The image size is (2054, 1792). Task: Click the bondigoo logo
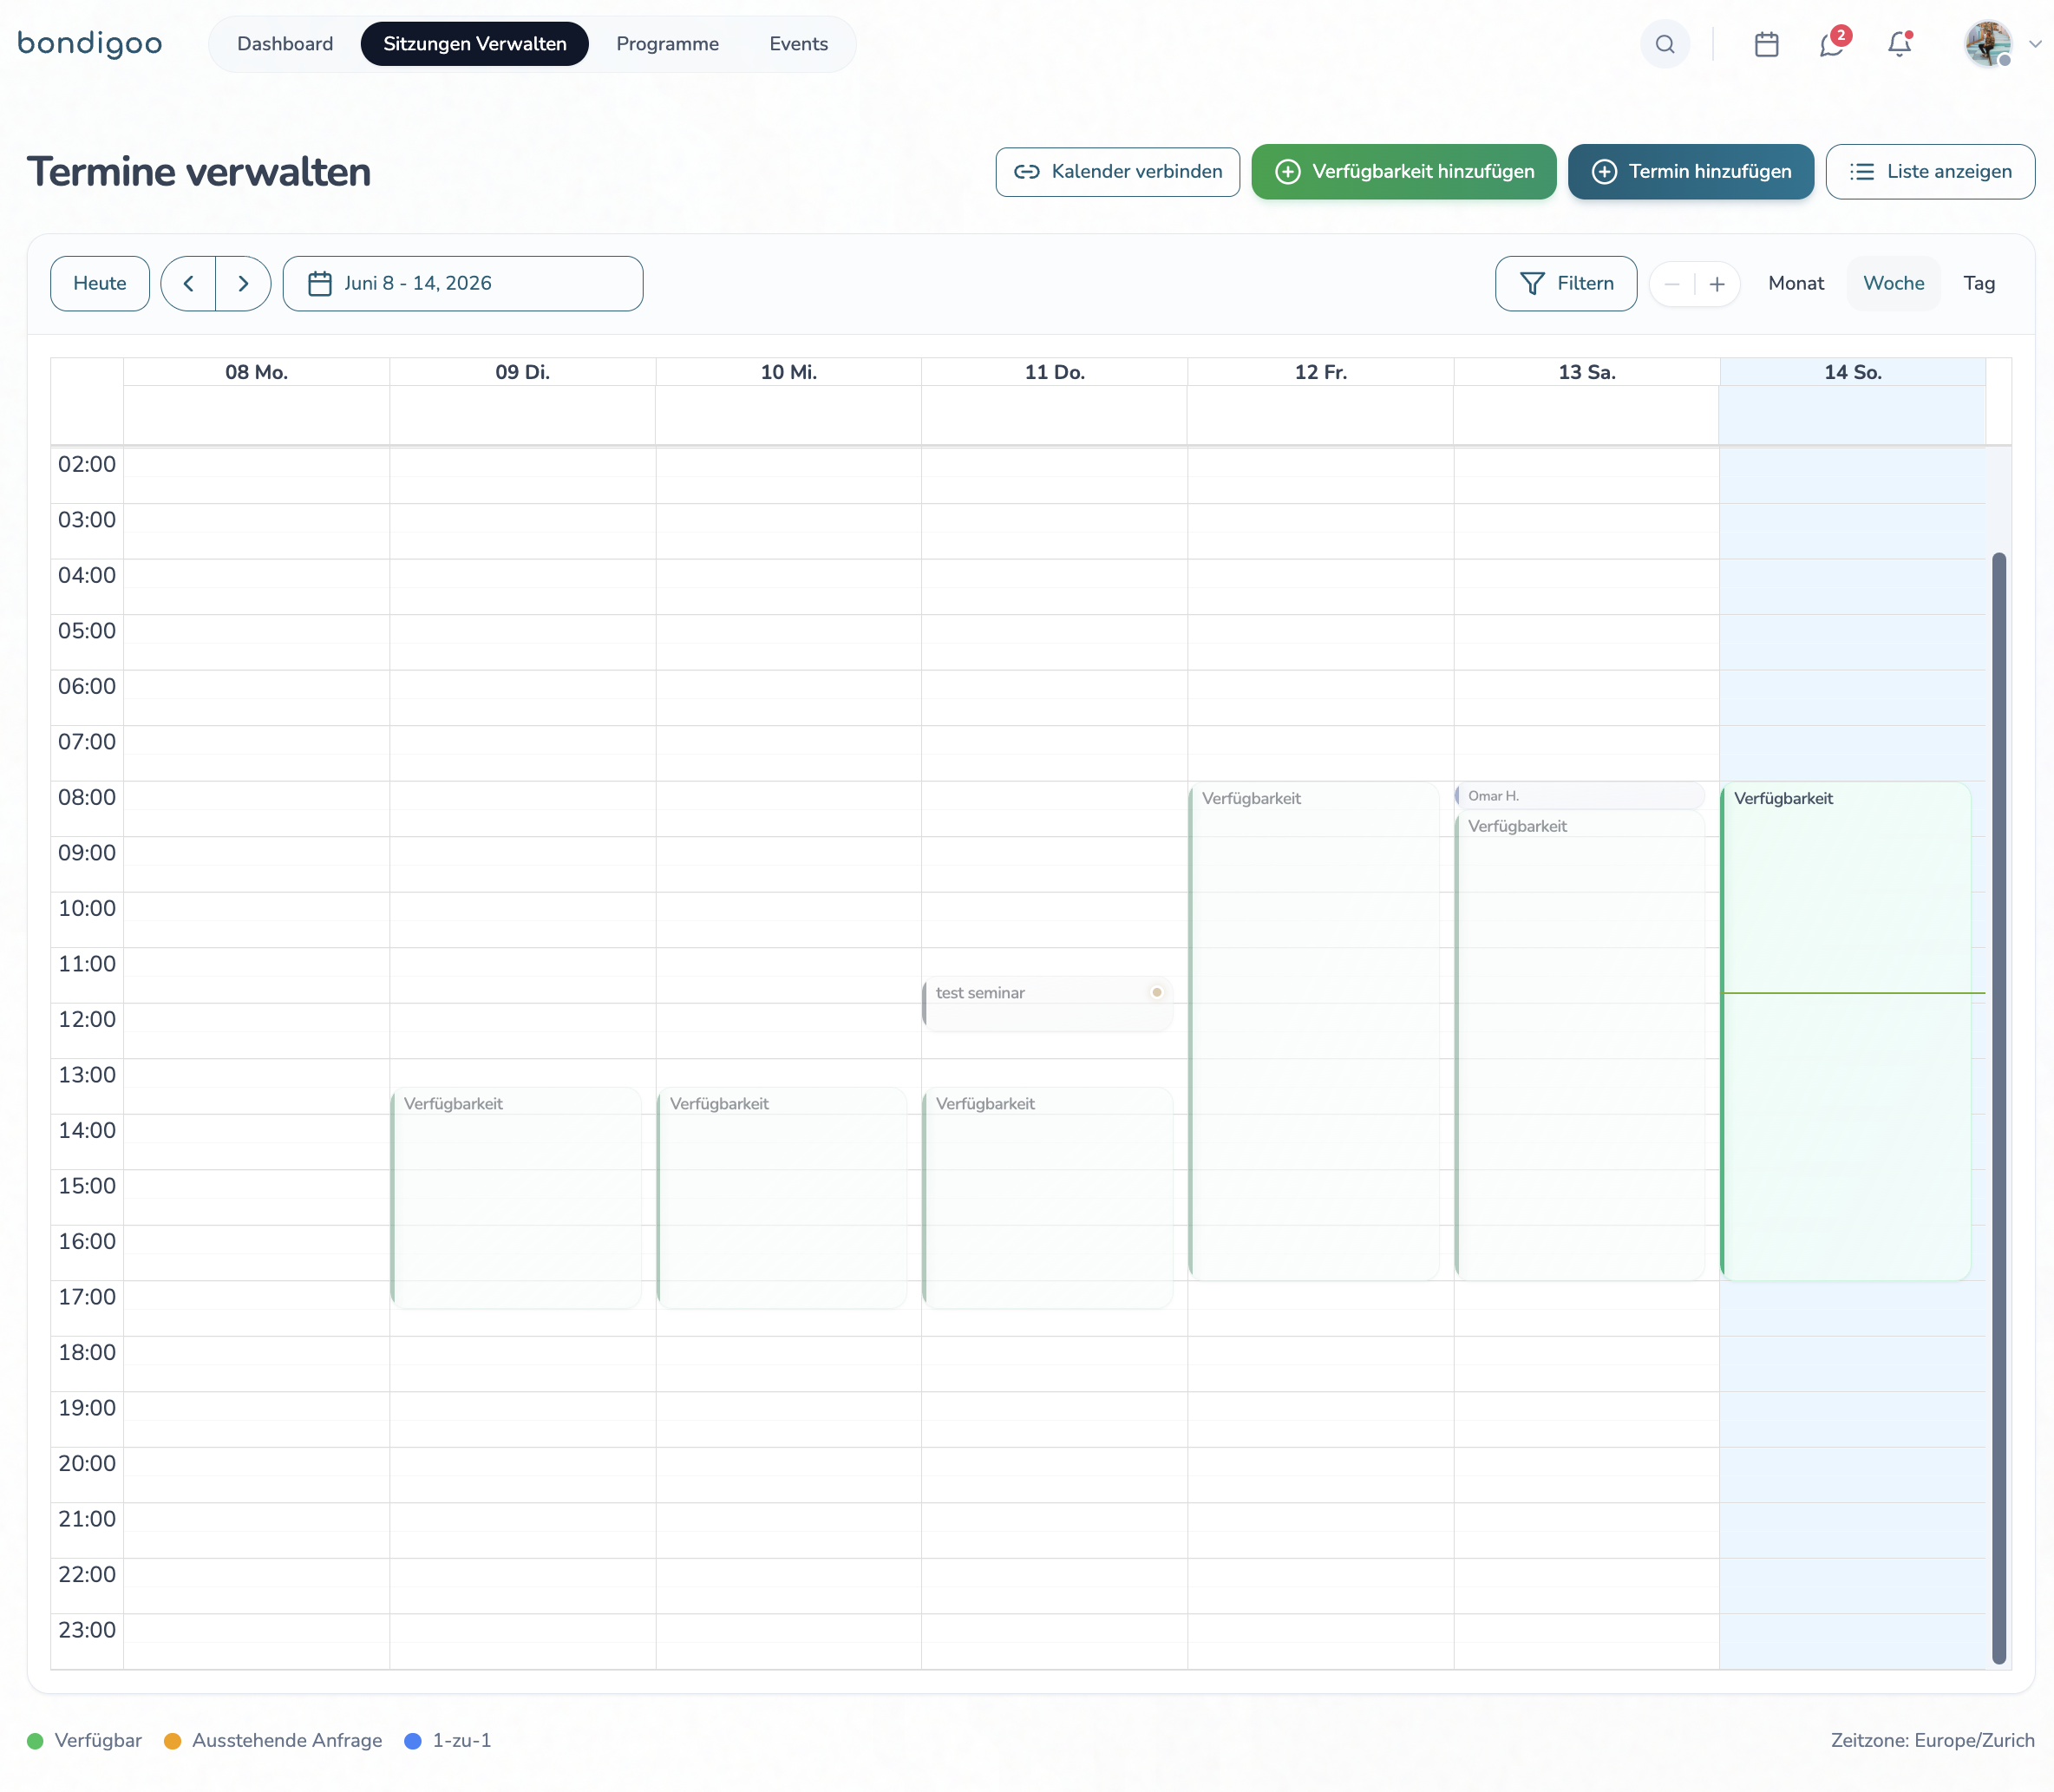point(90,44)
